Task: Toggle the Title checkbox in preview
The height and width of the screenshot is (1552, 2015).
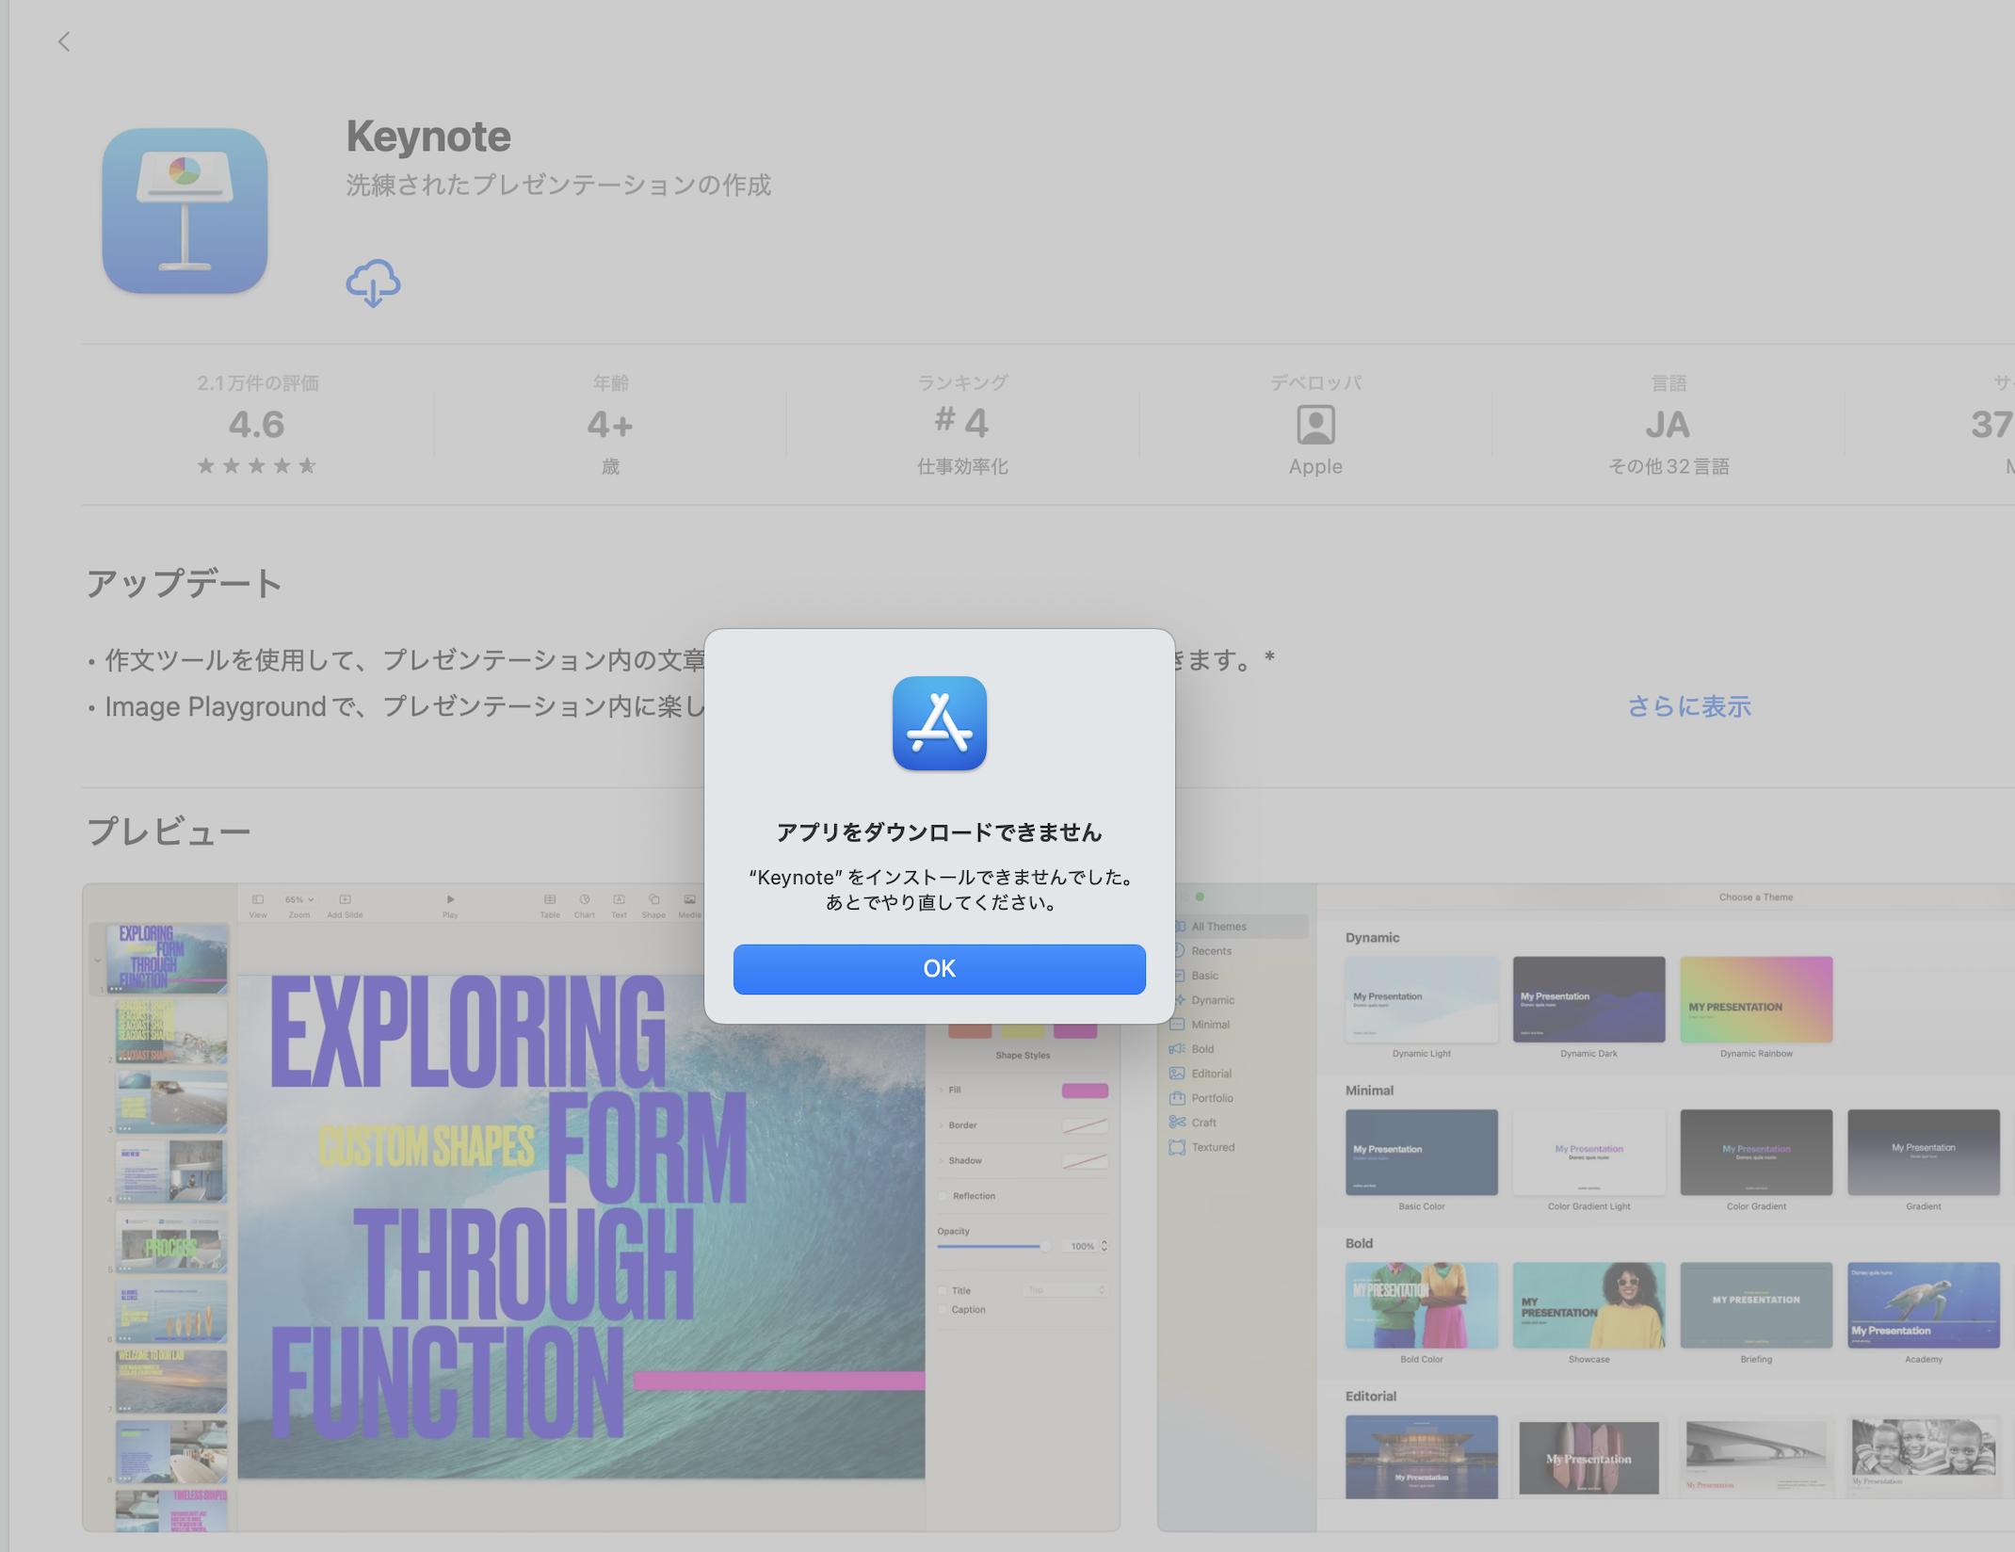Action: 943,1291
